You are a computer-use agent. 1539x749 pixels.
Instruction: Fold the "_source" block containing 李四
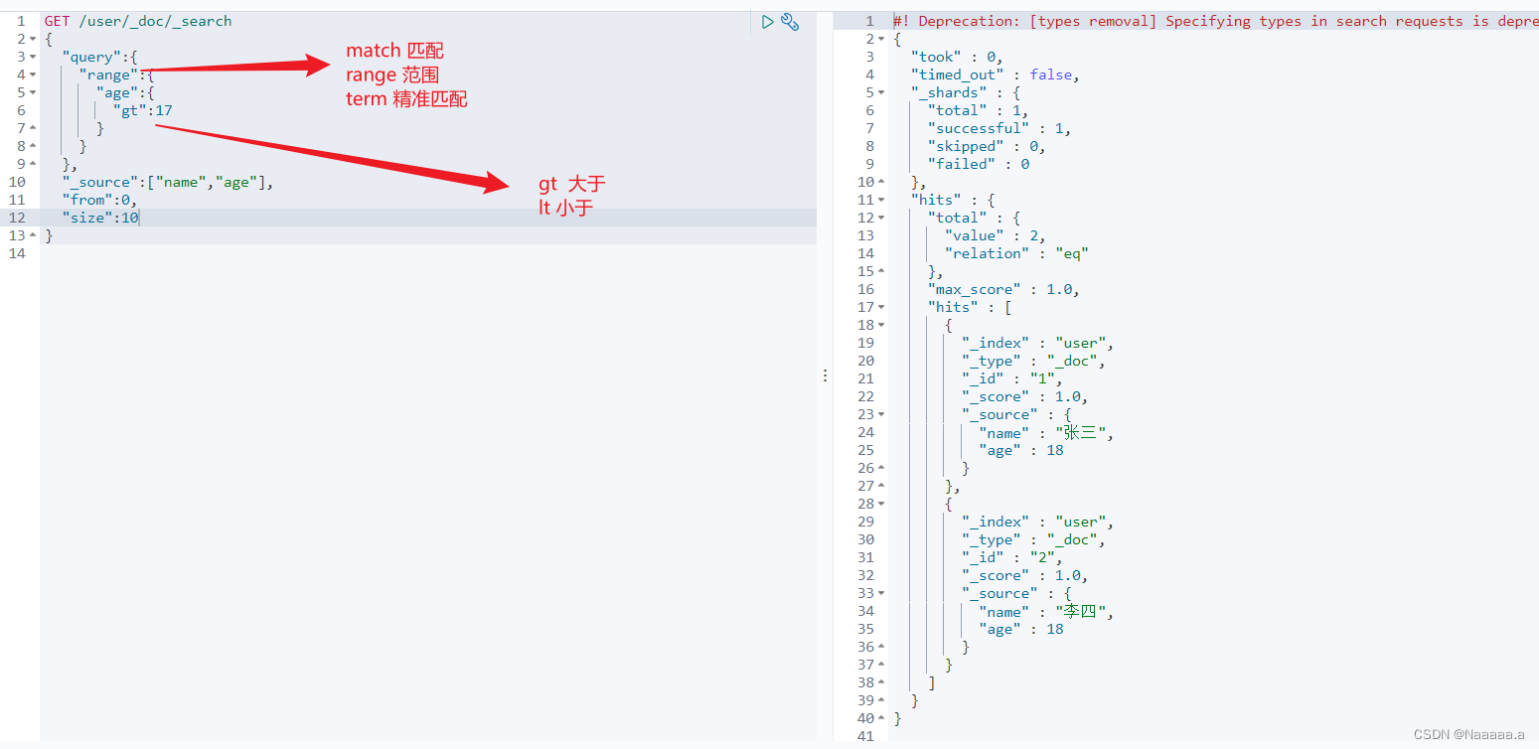point(881,593)
